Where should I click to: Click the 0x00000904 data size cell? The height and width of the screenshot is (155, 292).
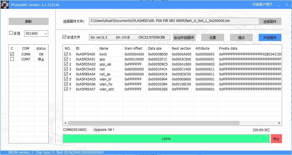(158, 79)
